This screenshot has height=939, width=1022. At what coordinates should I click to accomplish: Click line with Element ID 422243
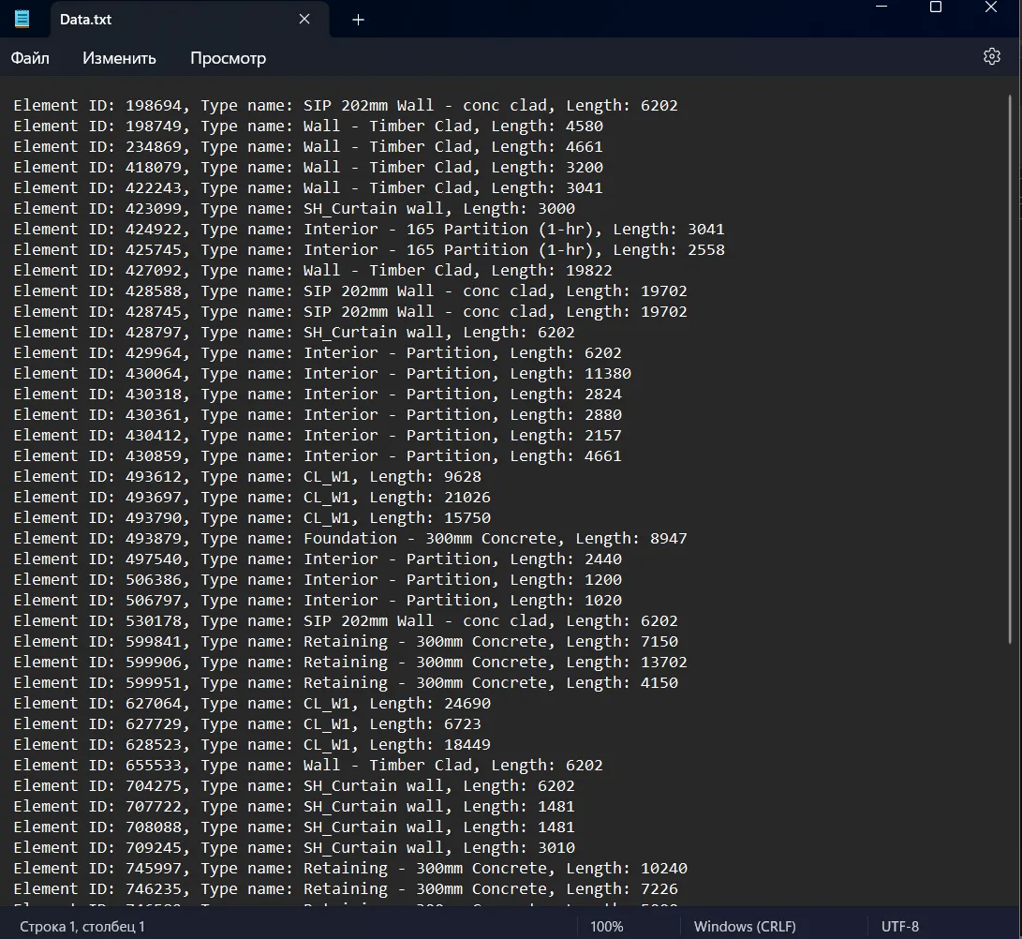[308, 187]
